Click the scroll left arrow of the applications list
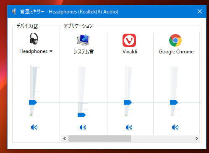The height and width of the screenshot is (153, 209). [x=65, y=139]
